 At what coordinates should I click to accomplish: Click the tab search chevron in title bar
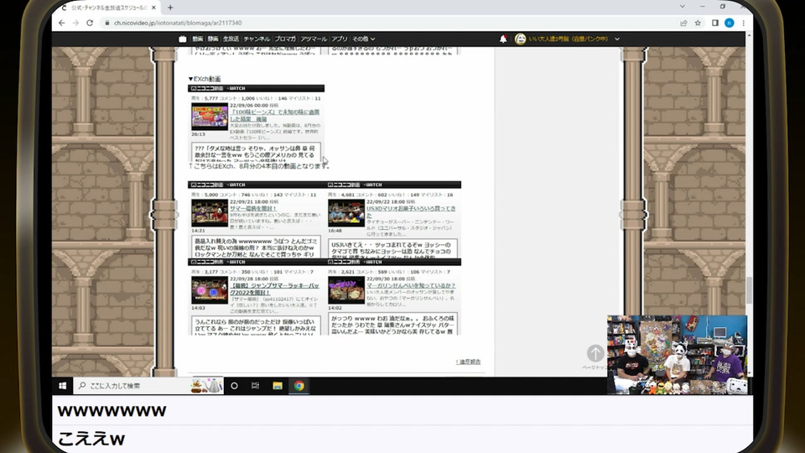coord(683,7)
